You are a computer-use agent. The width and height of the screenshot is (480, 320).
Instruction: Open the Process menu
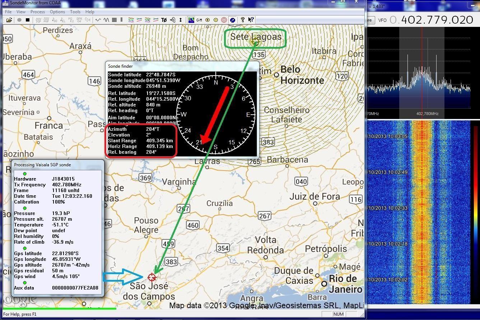[38, 12]
